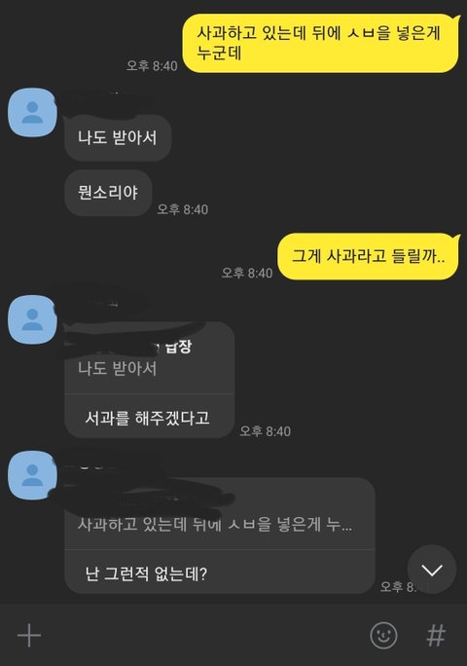
Task: Select the 뭔소리야 message bubble
Action: pos(108,193)
